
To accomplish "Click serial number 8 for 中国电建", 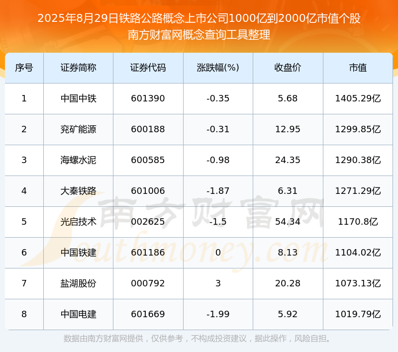I will point(24,315).
